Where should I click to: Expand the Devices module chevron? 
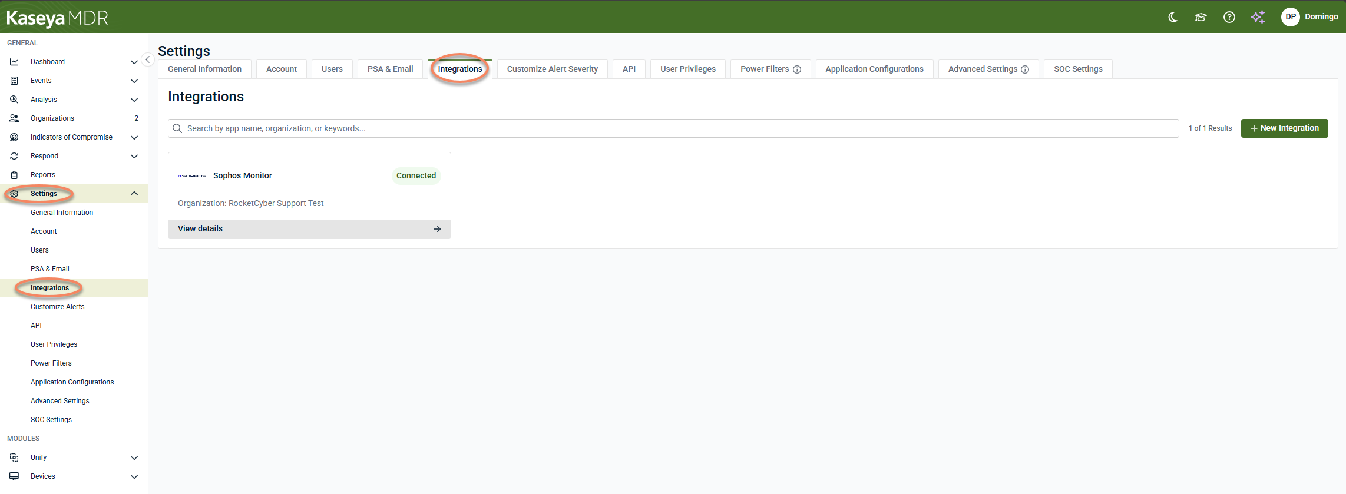click(134, 476)
